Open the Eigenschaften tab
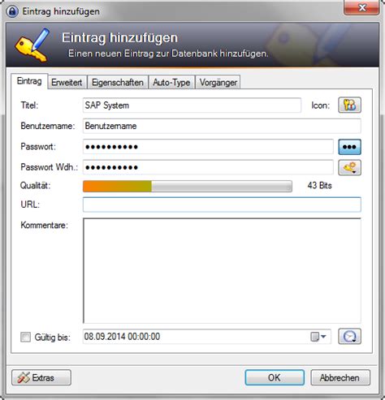385x400 pixels. [x=118, y=82]
